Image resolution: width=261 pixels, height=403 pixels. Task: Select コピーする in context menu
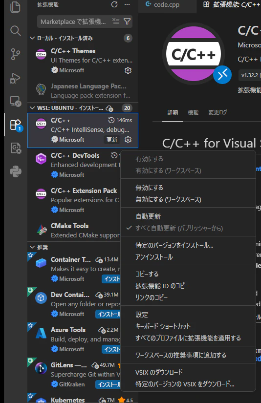coord(188,274)
